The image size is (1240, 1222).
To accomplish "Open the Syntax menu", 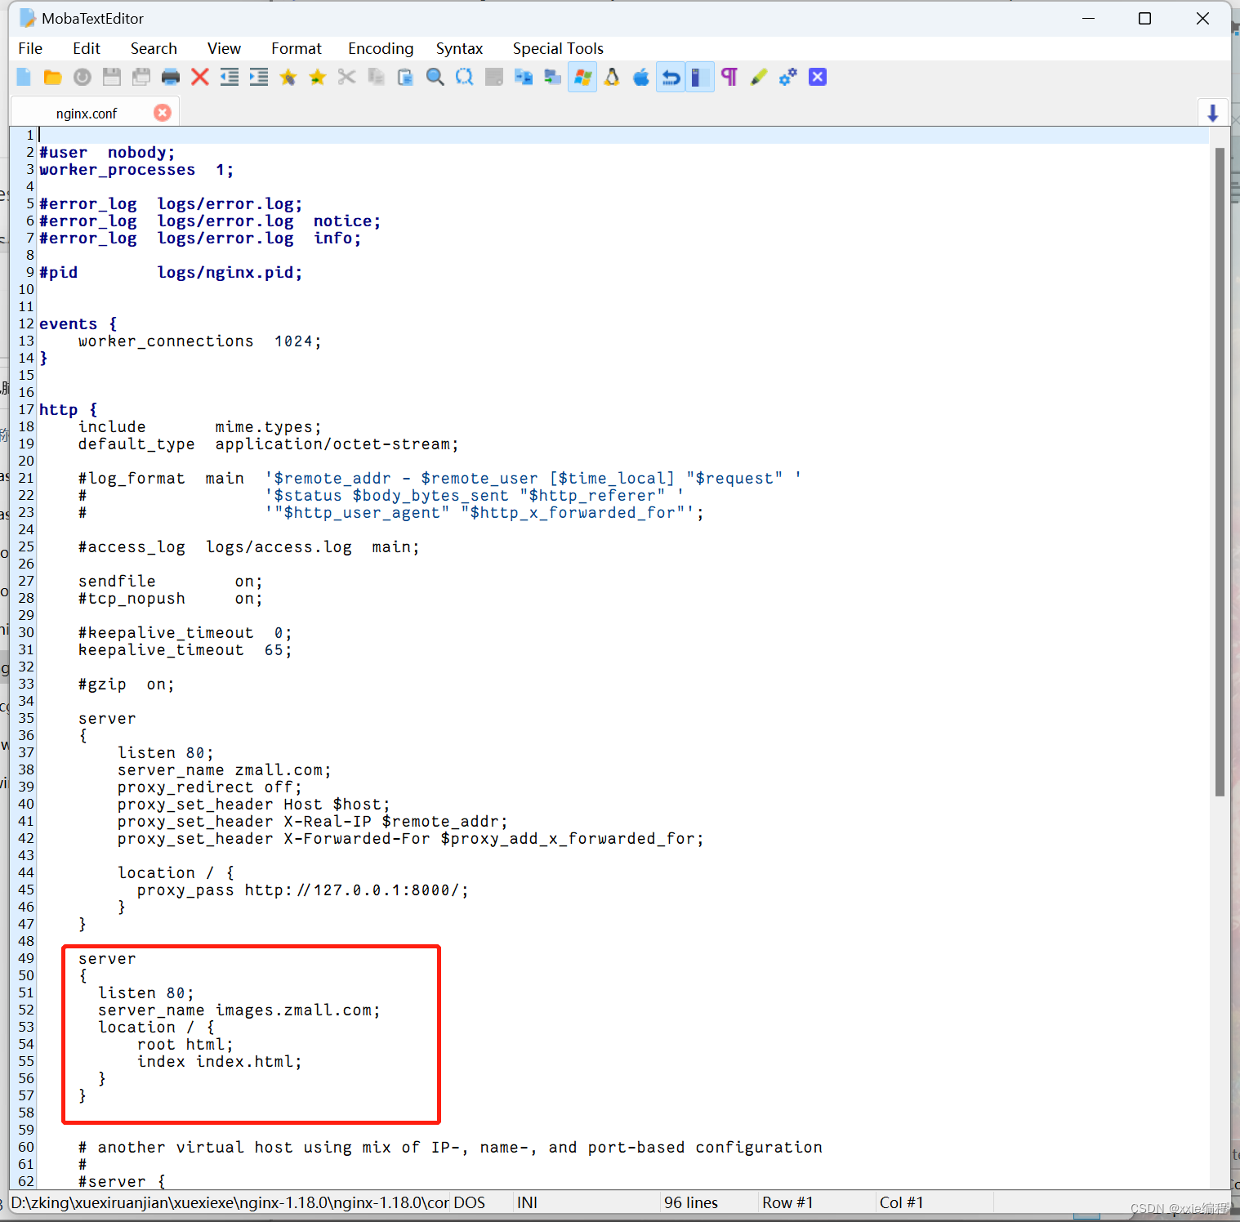I will click(459, 49).
